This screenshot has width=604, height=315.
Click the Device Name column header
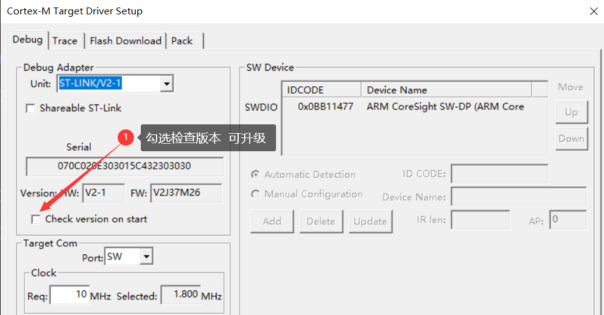446,90
